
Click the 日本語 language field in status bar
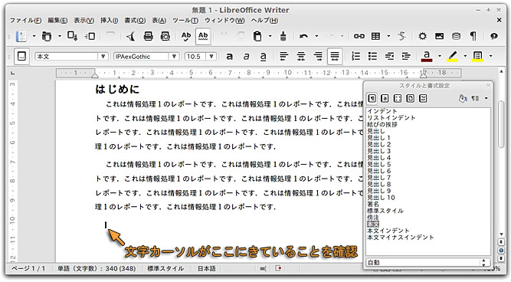tap(207, 269)
